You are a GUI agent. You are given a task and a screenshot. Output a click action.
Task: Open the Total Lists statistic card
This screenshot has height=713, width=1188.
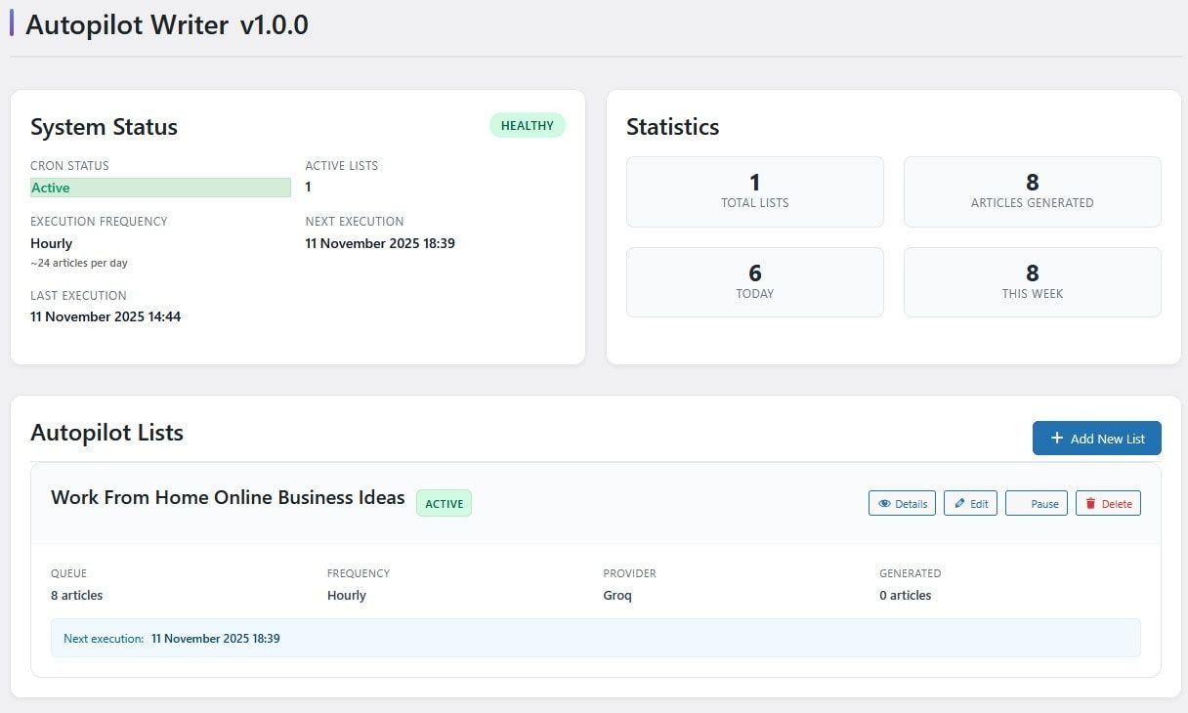coord(754,191)
